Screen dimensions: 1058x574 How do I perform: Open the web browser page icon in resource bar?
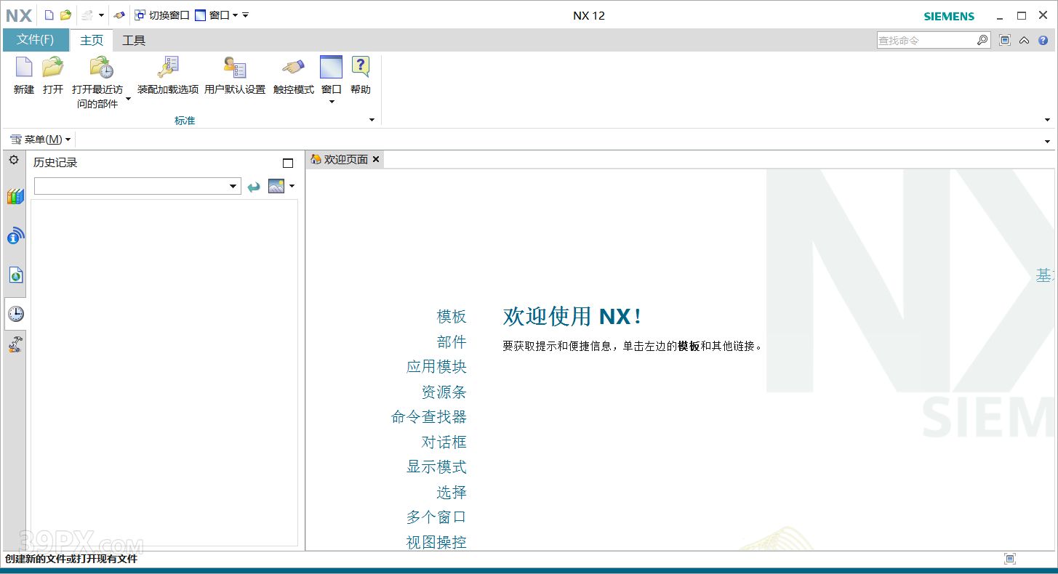(15, 275)
